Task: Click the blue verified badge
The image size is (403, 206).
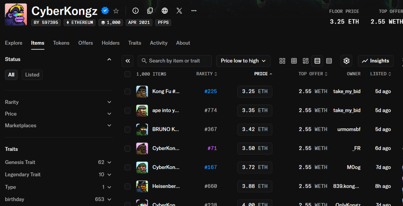Action: click(x=105, y=11)
